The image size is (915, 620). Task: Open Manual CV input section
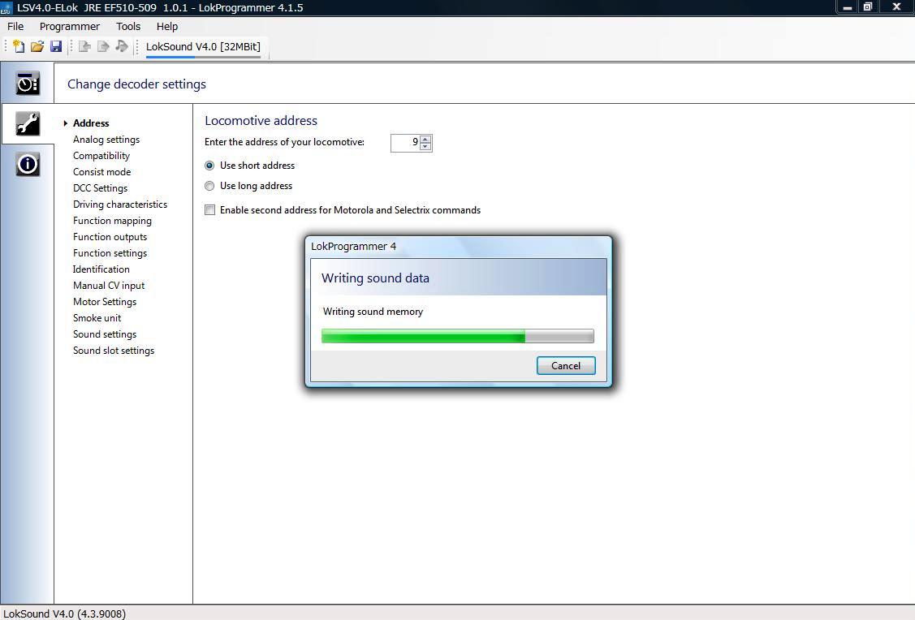click(109, 286)
